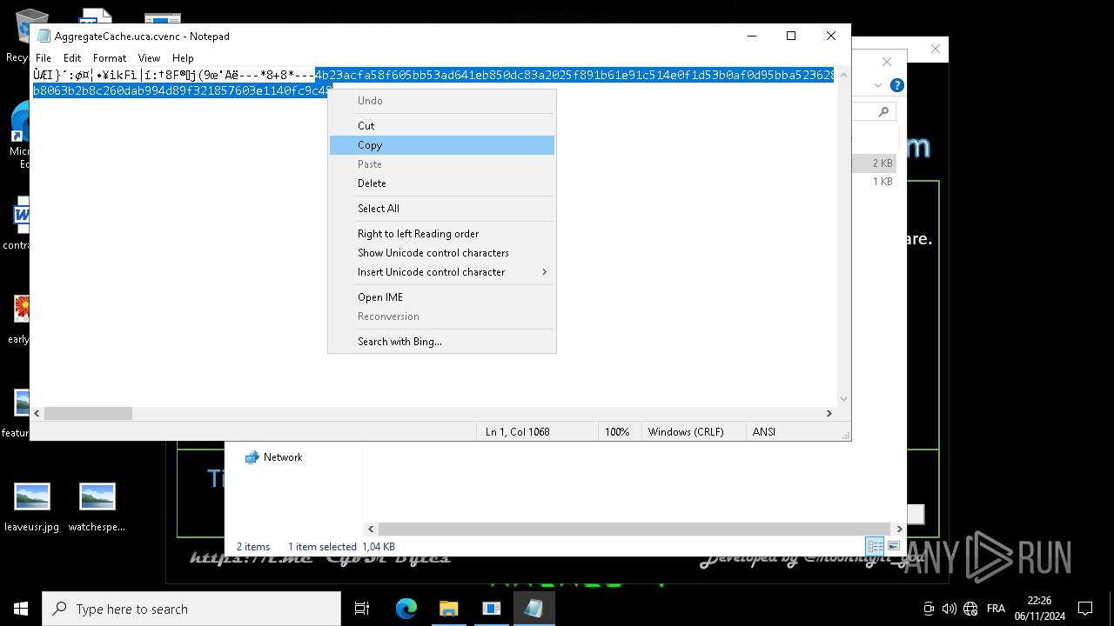Open leaveusr.jpg desktop file
This screenshot has height=626, width=1114.
[x=32, y=508]
